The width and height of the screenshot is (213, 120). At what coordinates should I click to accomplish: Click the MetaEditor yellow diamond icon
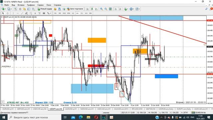(55, 9)
